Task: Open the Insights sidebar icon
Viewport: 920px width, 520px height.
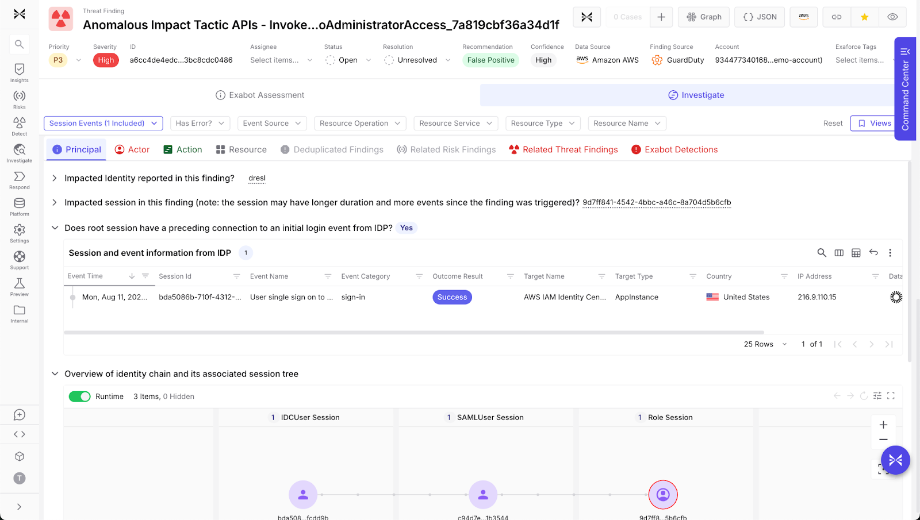Action: pyautogui.click(x=19, y=72)
